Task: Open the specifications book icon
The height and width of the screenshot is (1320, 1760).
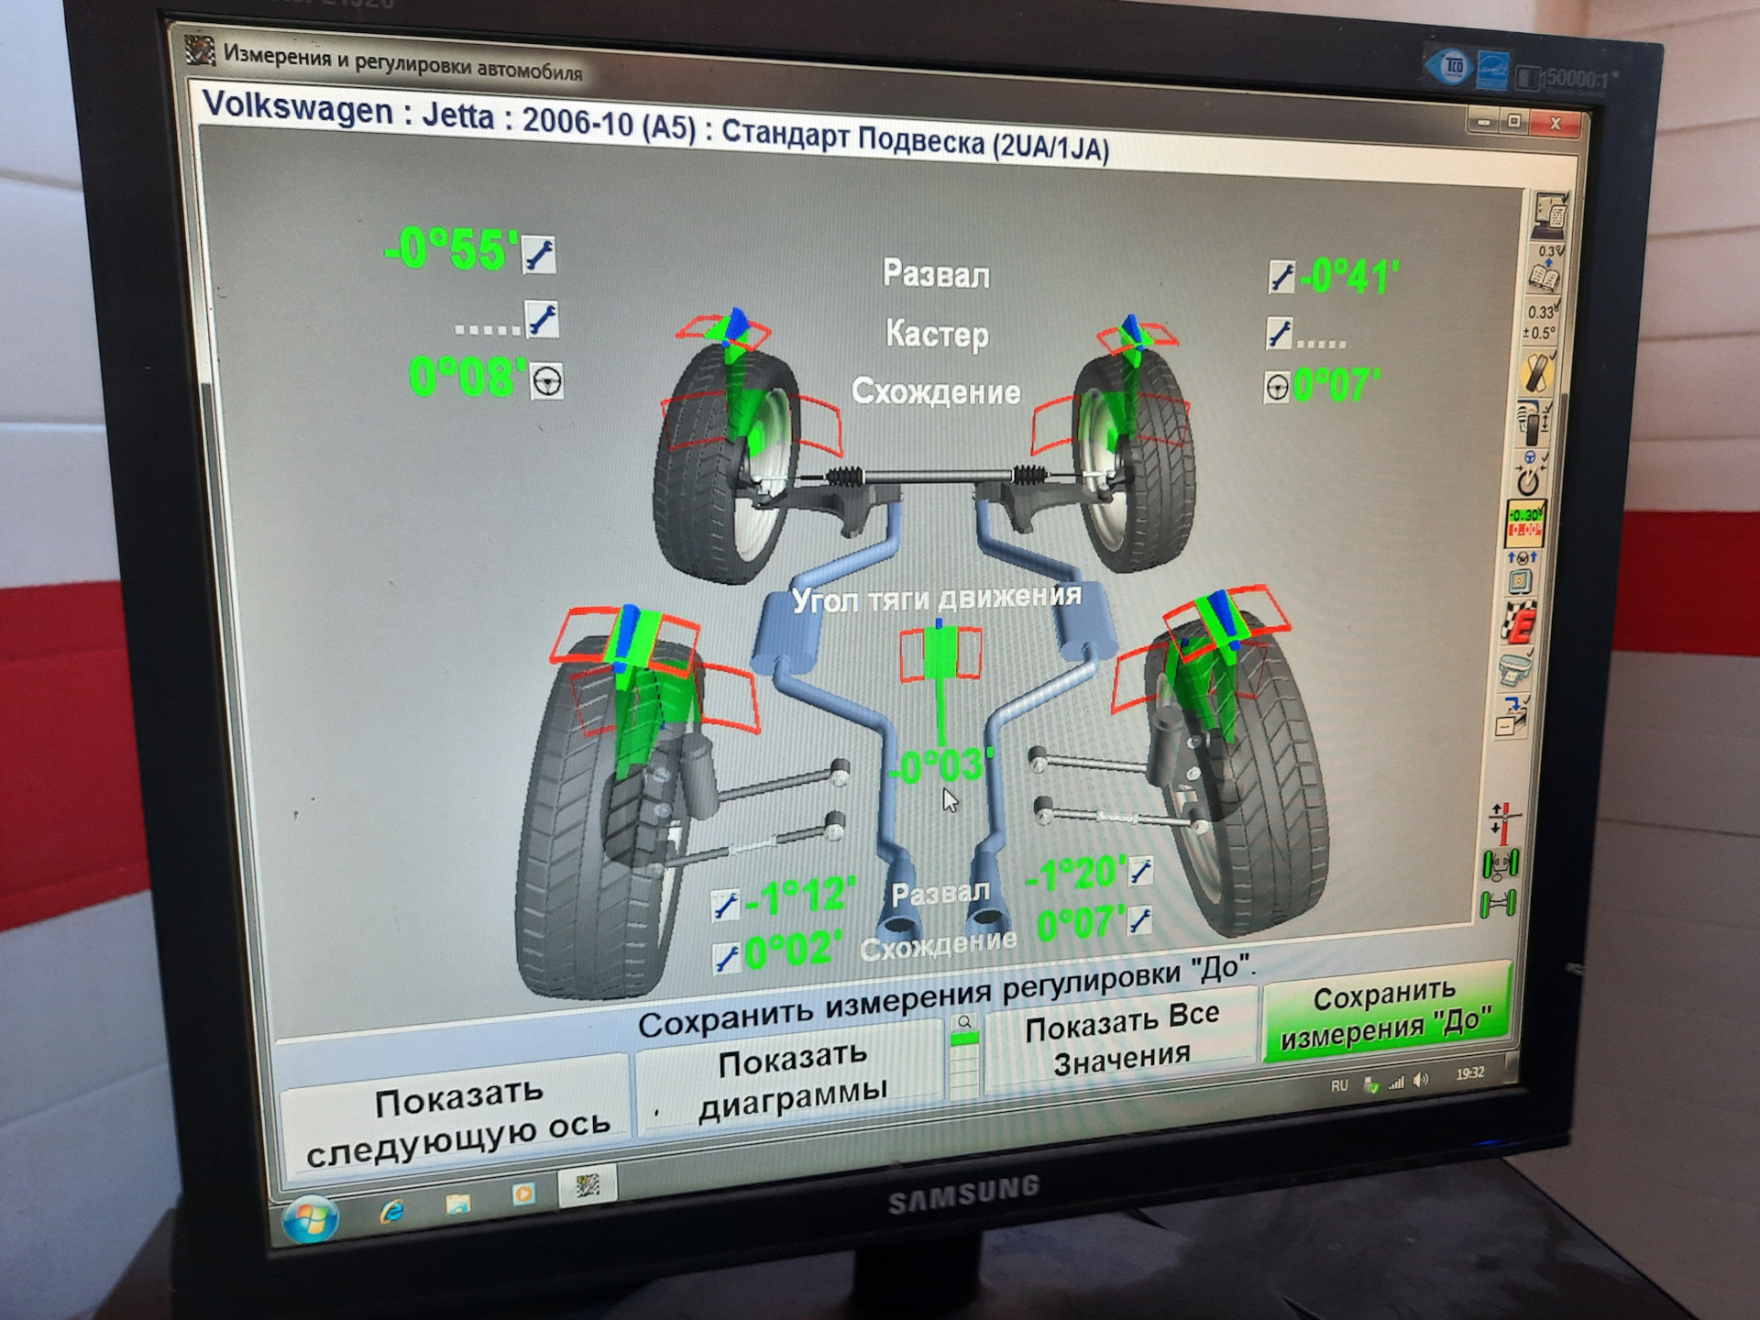Action: 1546,268
